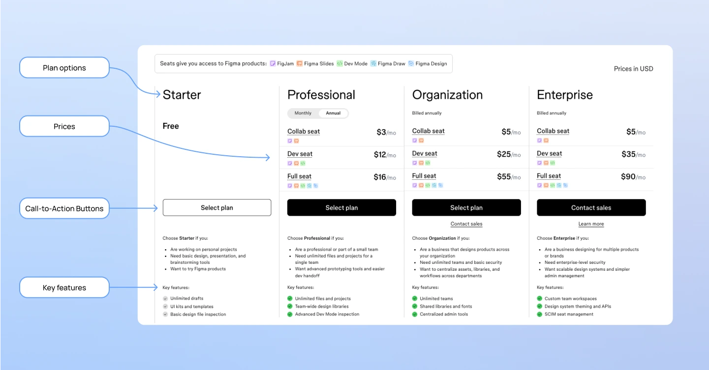Click the $16/mo price
709x370 pixels.
(385, 177)
